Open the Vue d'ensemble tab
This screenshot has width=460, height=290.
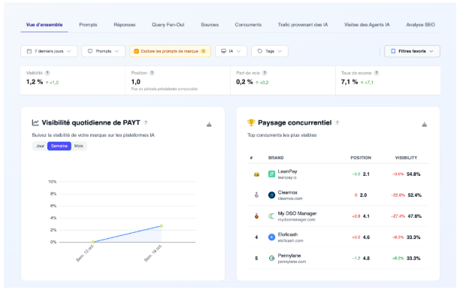point(44,25)
